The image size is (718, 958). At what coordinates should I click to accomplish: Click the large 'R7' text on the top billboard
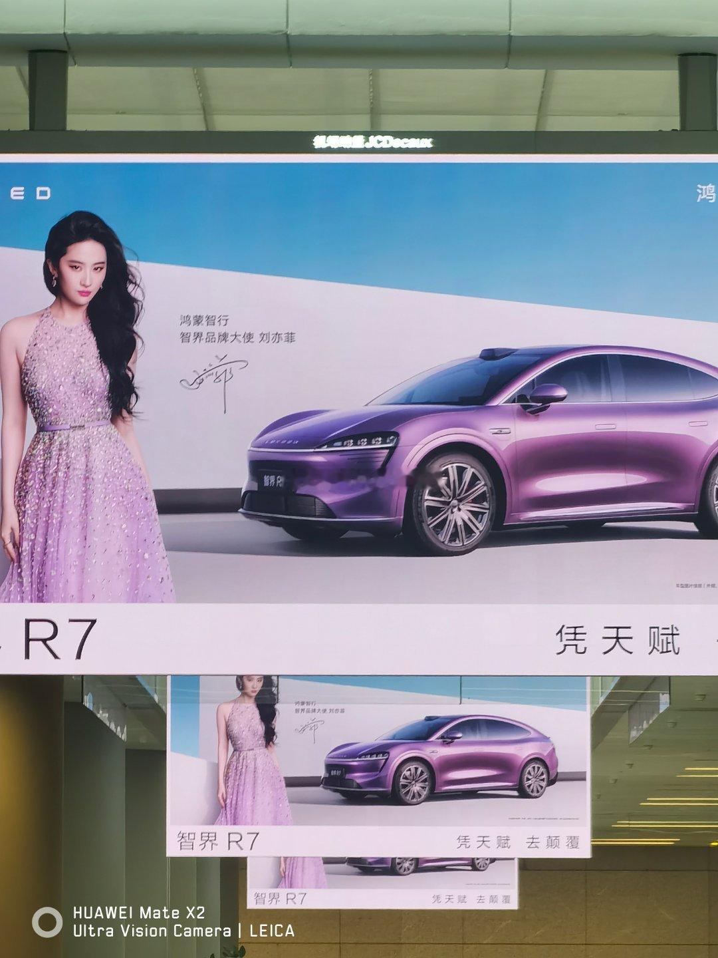[x=60, y=639]
